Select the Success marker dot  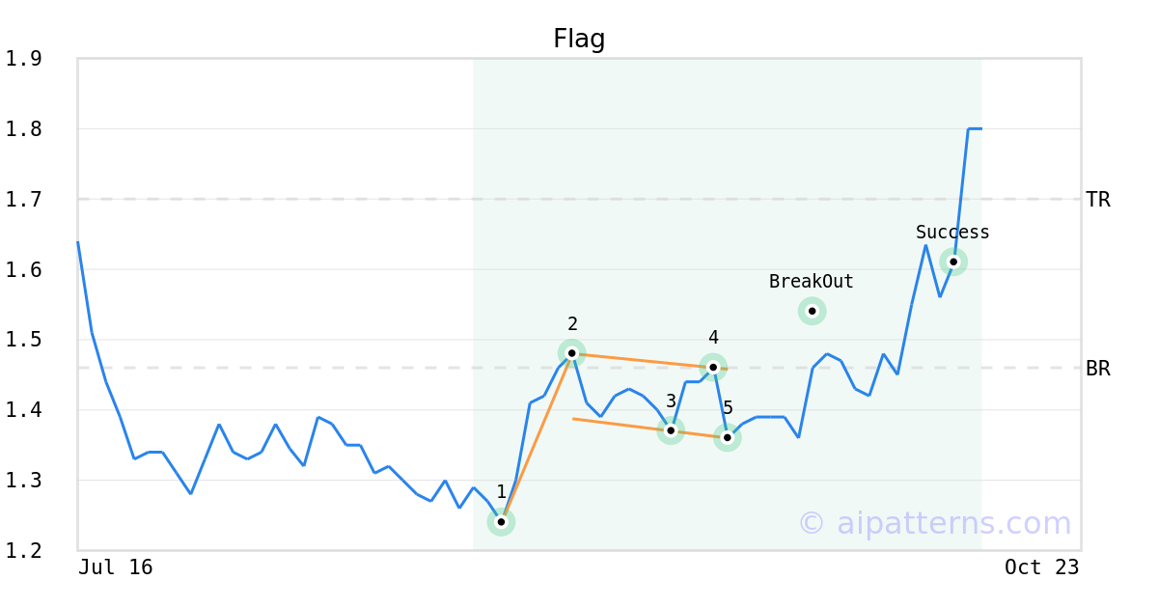[953, 262]
